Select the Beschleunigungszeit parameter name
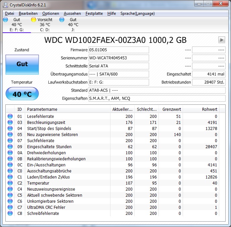 46,123
